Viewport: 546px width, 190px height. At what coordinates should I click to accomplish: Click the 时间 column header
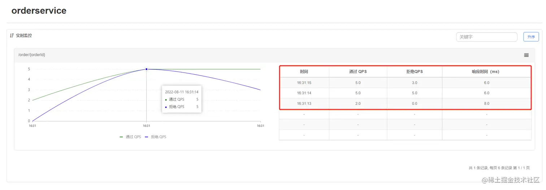pos(304,72)
